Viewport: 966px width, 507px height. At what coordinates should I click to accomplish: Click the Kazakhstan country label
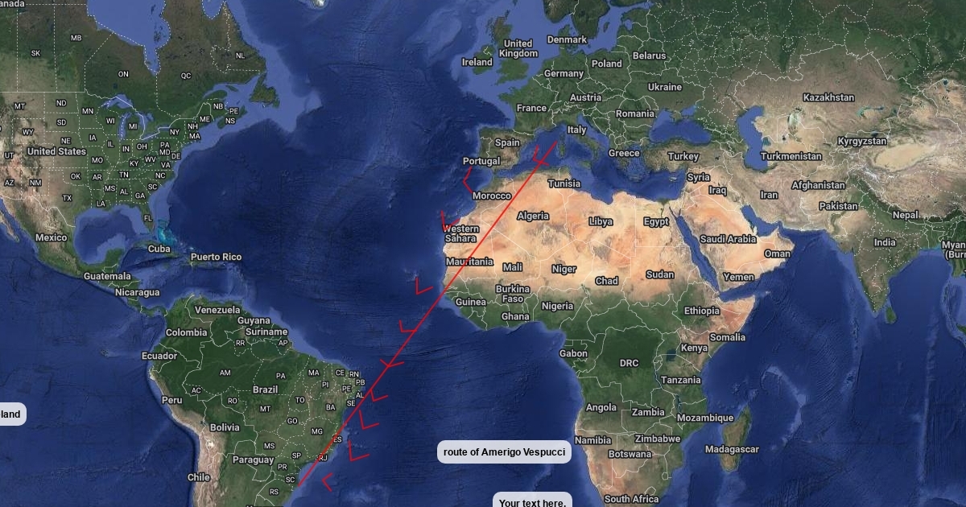pyautogui.click(x=828, y=97)
